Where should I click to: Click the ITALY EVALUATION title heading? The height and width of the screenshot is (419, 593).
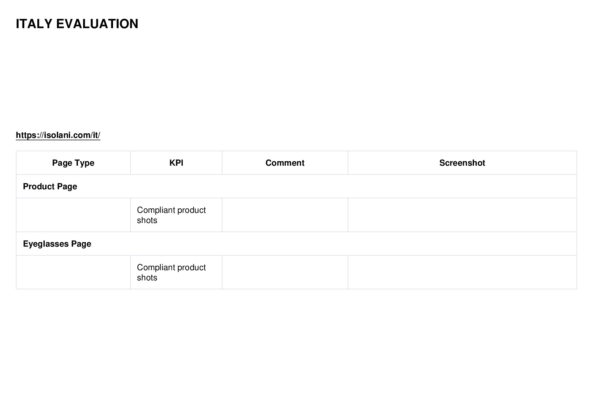tap(77, 24)
